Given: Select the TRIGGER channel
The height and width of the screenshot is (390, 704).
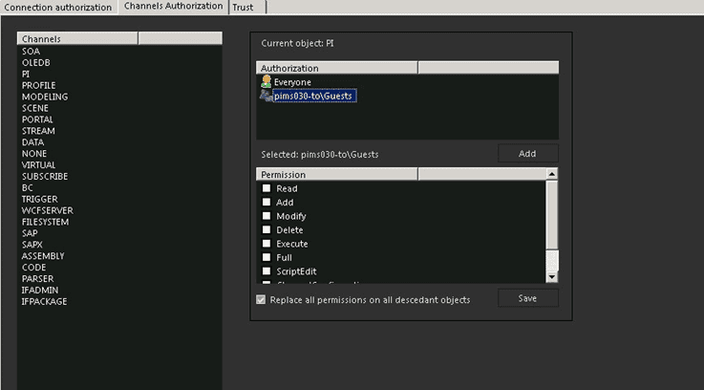Looking at the screenshot, I should pos(39,199).
